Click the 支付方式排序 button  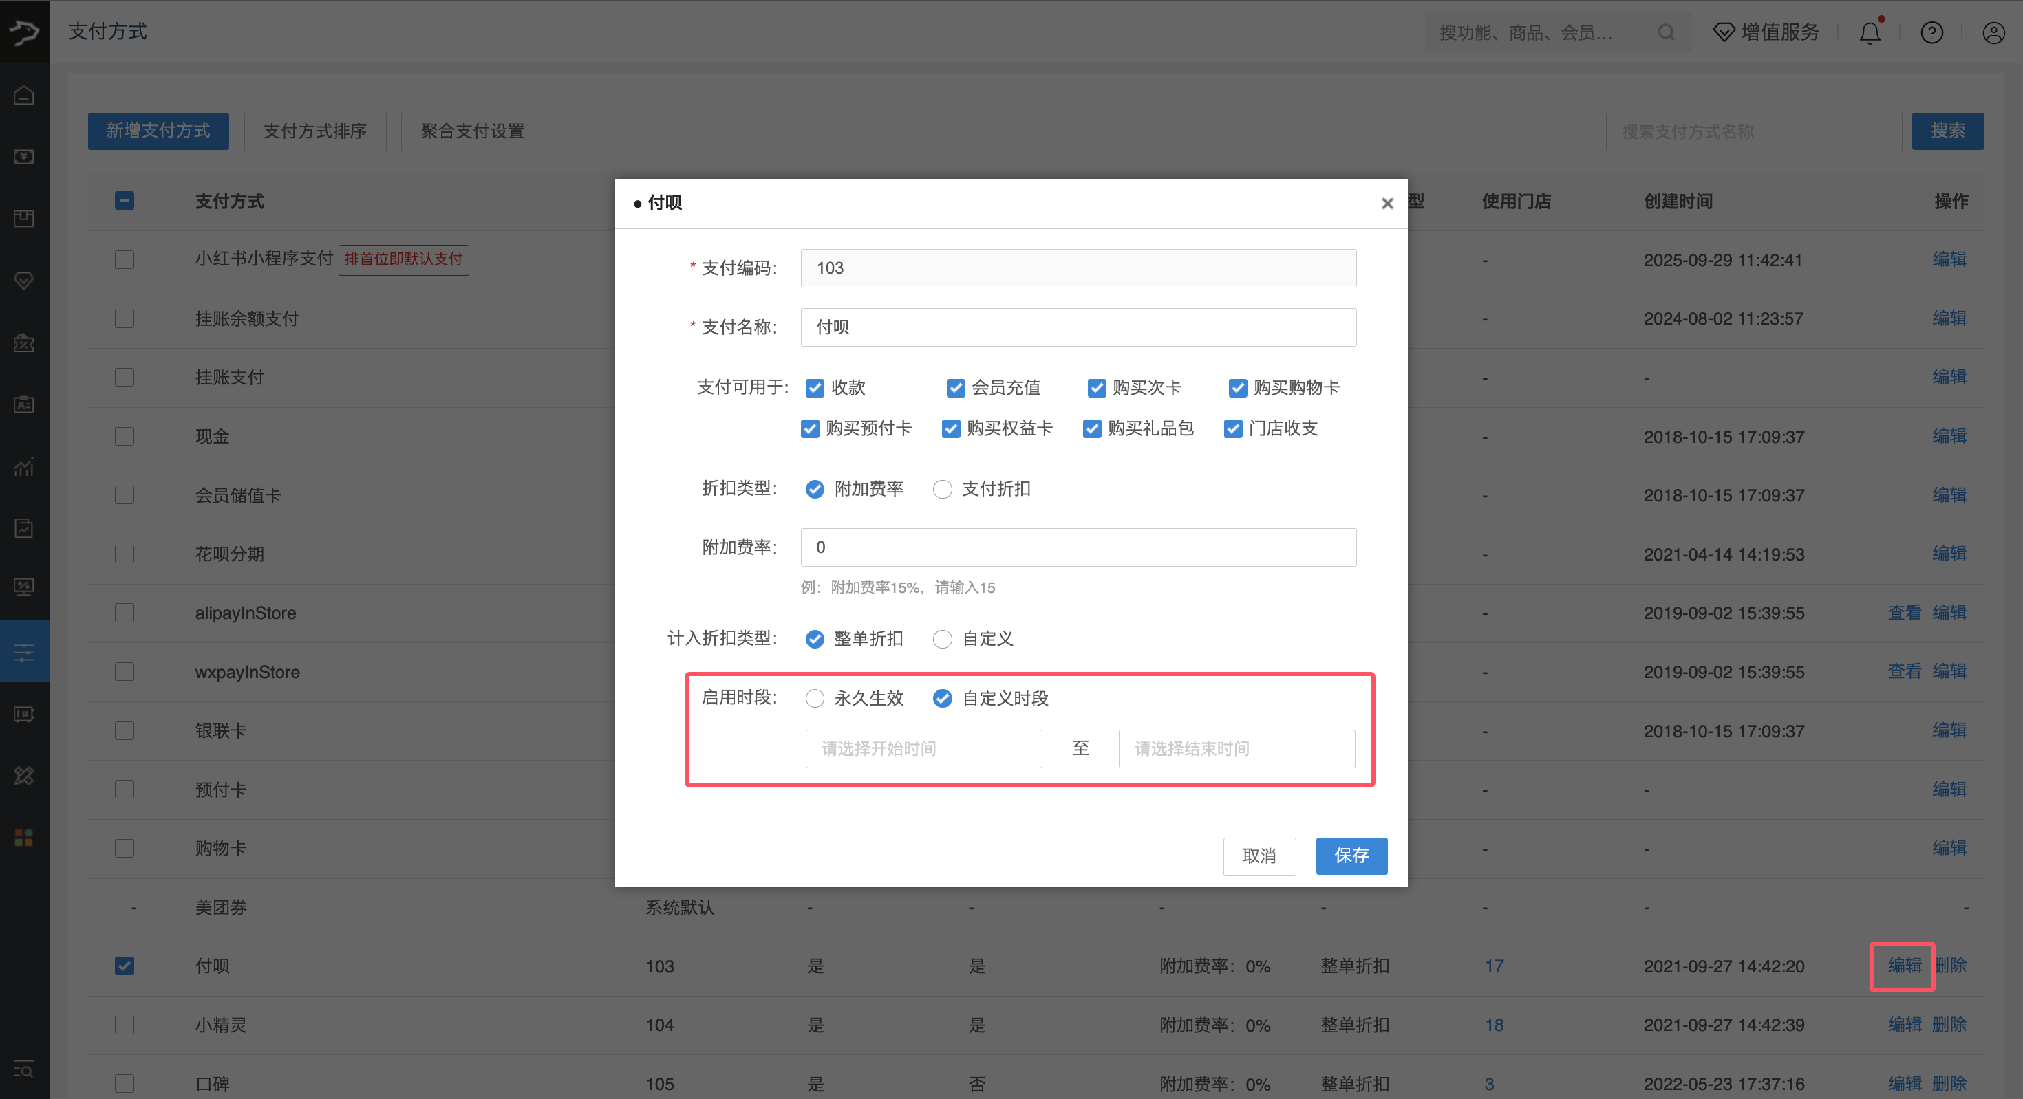tap(315, 131)
